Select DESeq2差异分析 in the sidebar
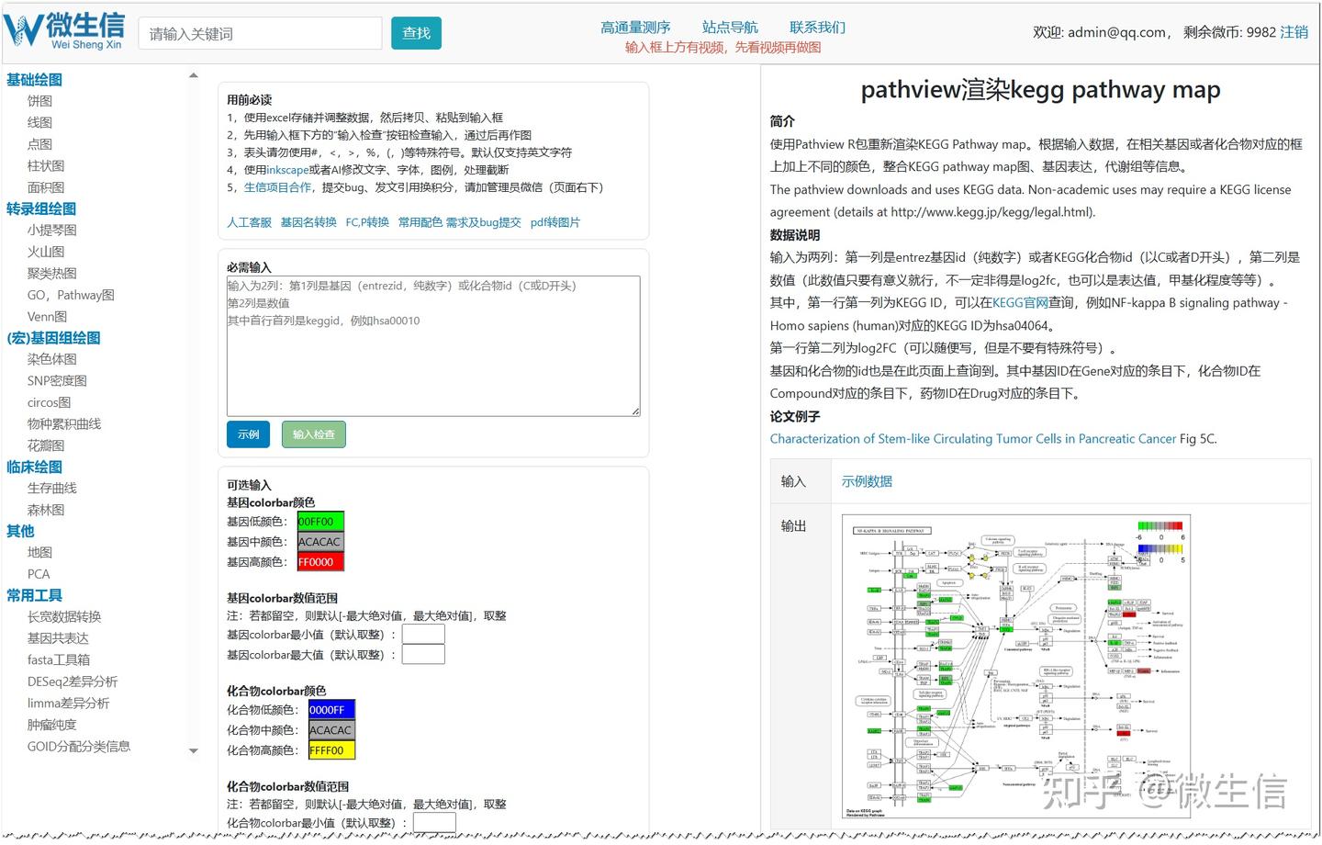1322x845 pixels. (73, 682)
